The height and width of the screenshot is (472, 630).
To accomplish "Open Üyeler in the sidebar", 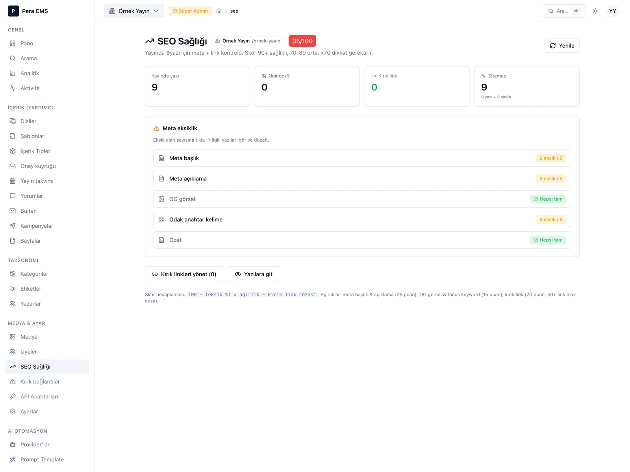I will (47, 352).
